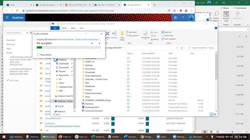Bookmark this page with the star
Viewport: 250px width, 140px height.
pos(174,10)
